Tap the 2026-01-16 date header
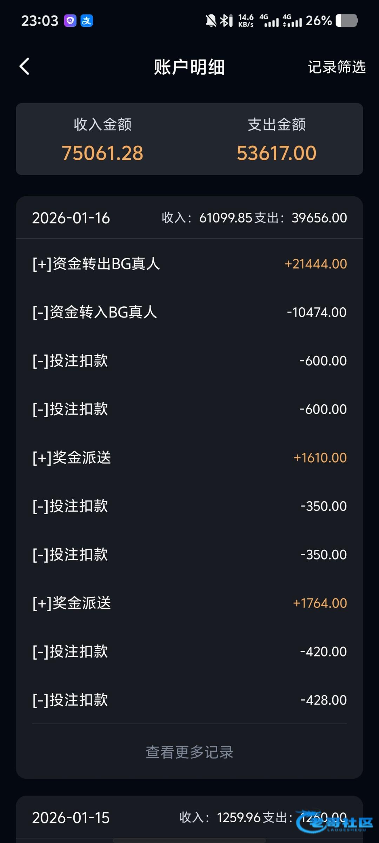 coord(71,218)
